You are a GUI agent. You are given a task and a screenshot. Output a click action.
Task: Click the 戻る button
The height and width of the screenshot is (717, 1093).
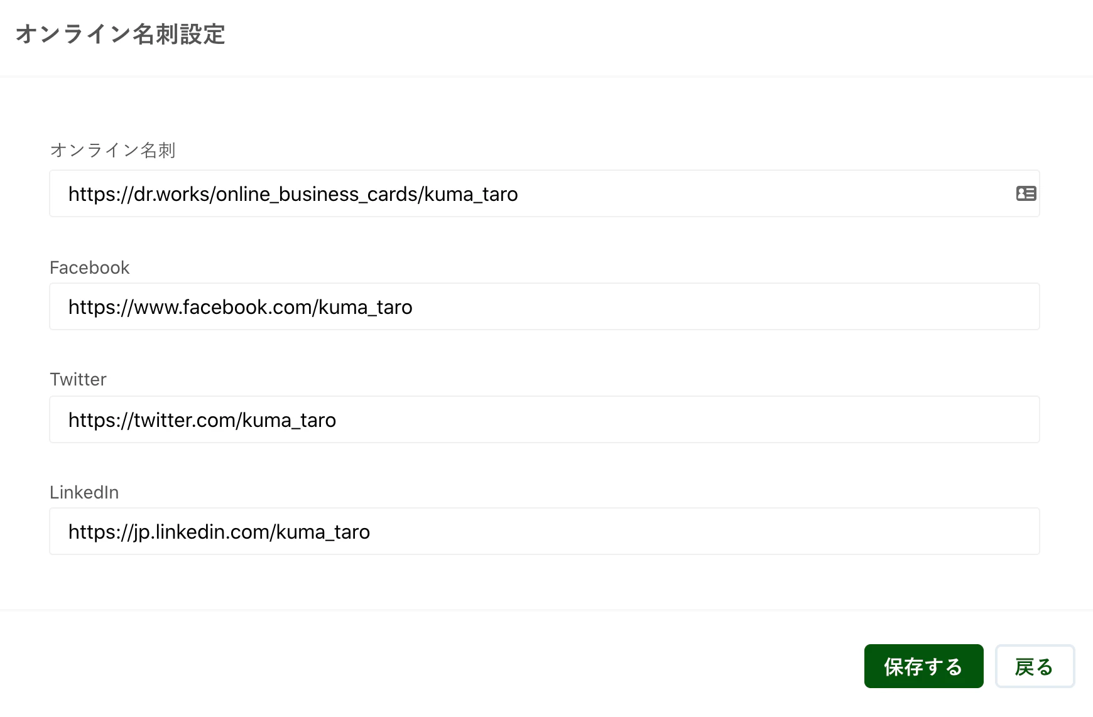tap(1034, 666)
